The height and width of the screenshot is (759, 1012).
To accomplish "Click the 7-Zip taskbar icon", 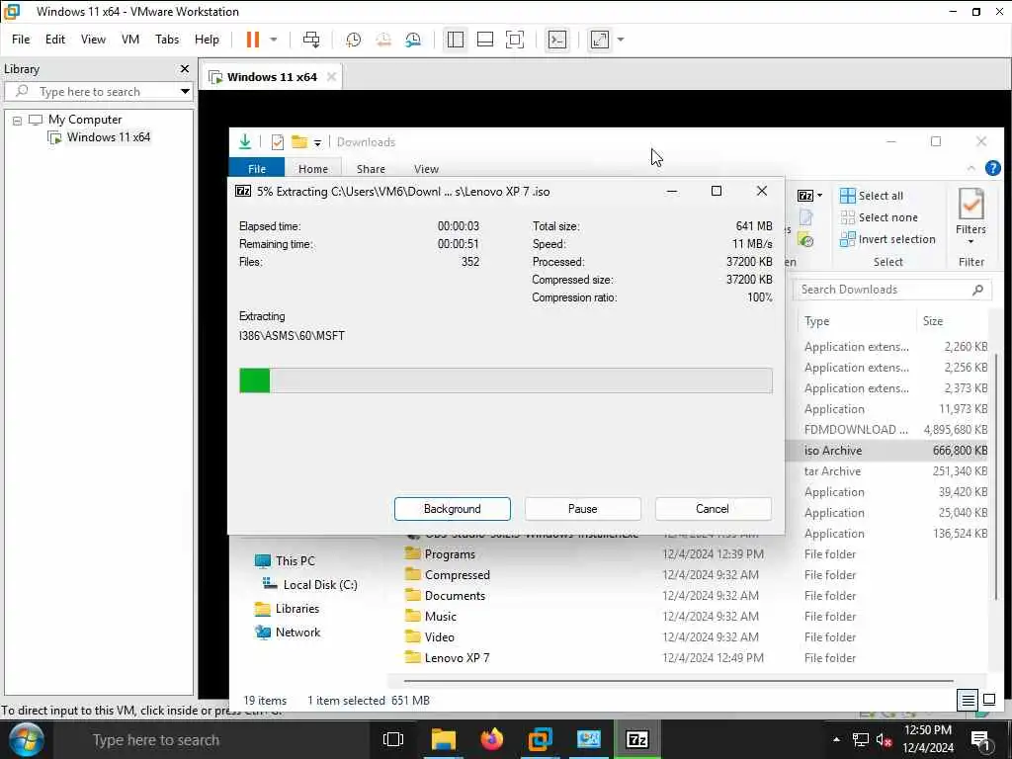I will 637,739.
